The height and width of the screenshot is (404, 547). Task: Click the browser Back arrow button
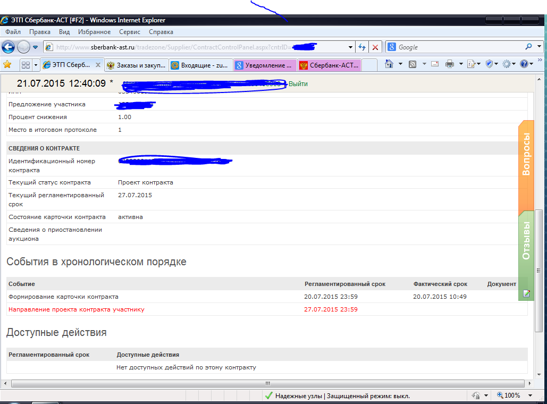pos(8,47)
